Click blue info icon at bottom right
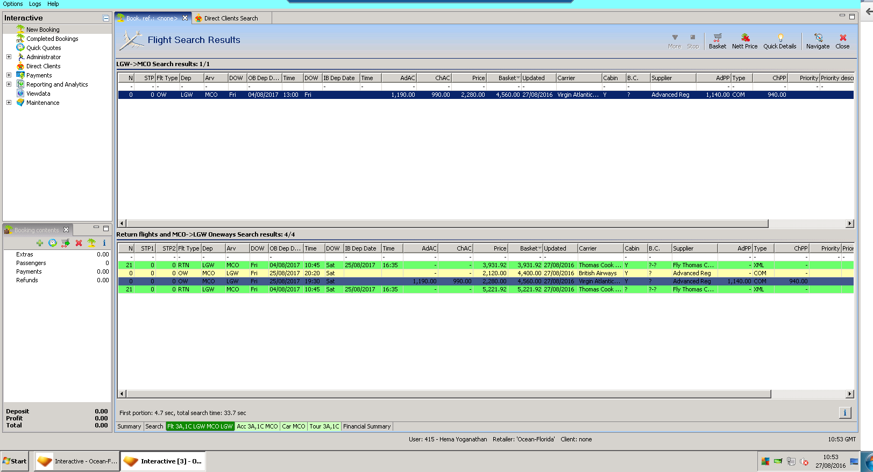The height and width of the screenshot is (472, 873). tap(844, 413)
